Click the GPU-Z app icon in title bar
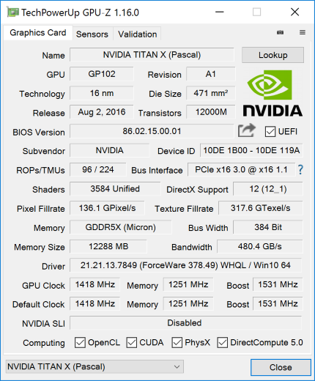The width and height of the screenshot is (315, 381). point(12,12)
